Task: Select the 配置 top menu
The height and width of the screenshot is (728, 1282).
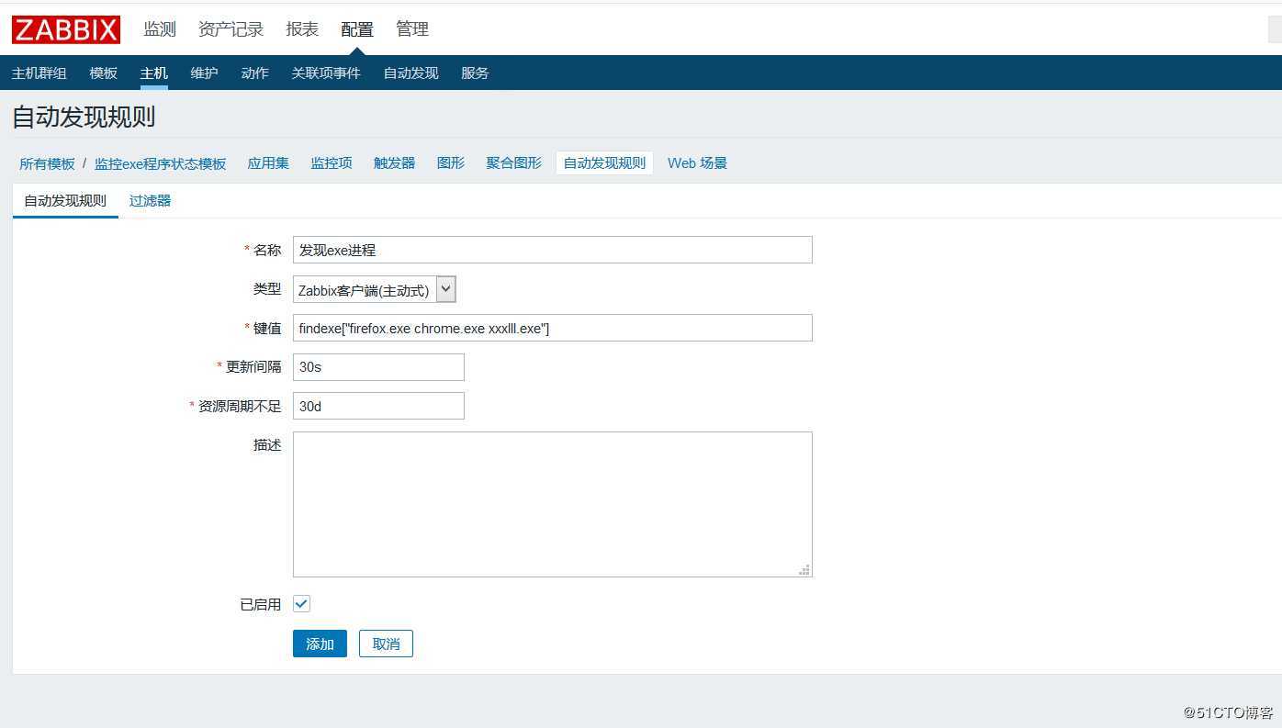Action: click(357, 29)
